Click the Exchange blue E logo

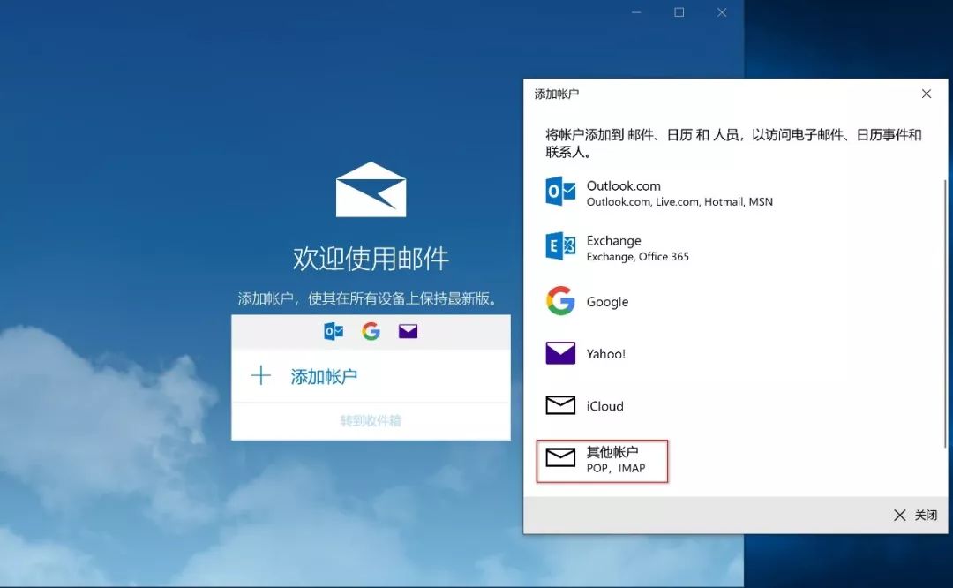pos(559,248)
